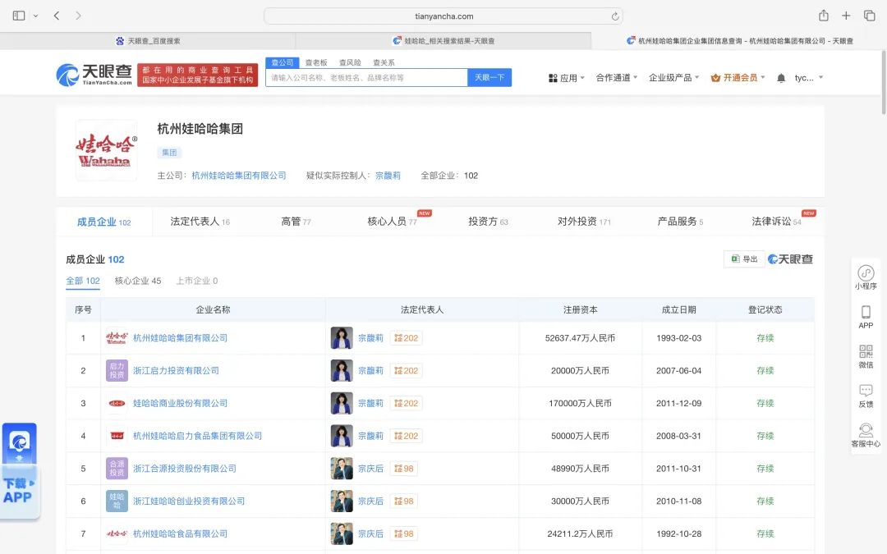Viewport: 887px width, 554px height.
Task: Click the 杭州娃哈哈集团有限公司 row logo icon
Action: pos(117,338)
